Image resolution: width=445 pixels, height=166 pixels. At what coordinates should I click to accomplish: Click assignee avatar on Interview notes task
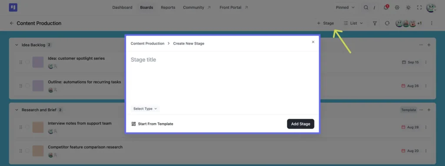pos(50,131)
